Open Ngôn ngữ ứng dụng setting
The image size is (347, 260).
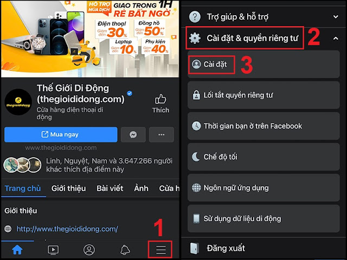coord(264,188)
